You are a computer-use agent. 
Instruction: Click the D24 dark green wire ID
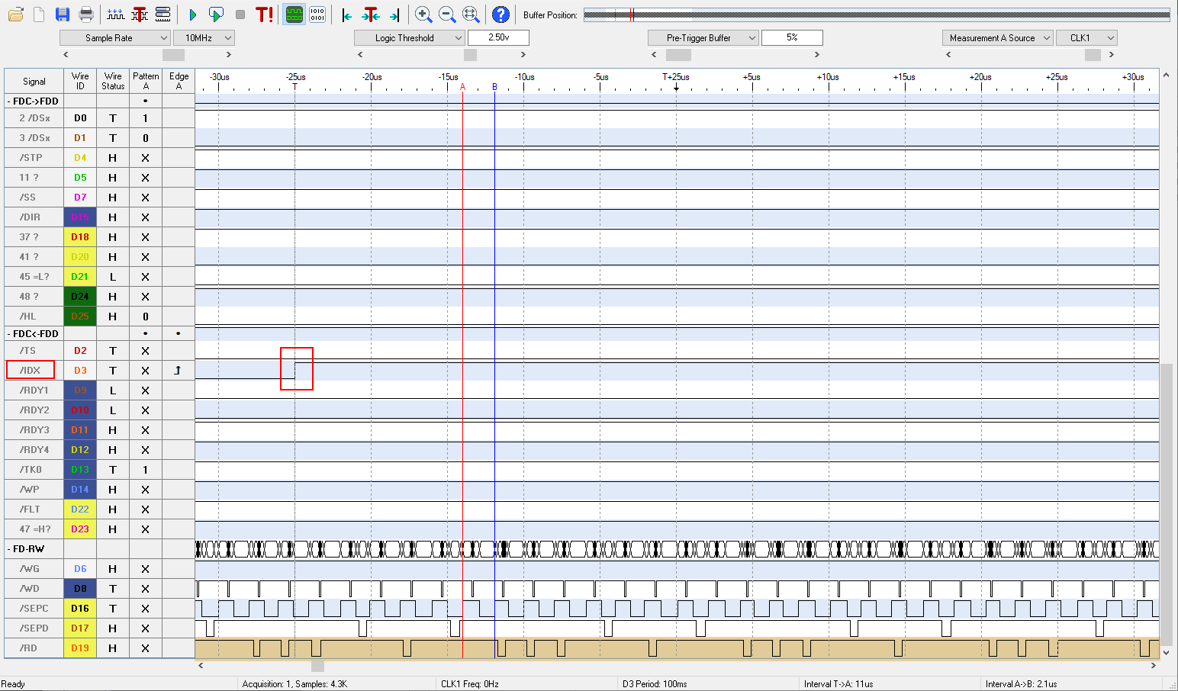tap(80, 296)
